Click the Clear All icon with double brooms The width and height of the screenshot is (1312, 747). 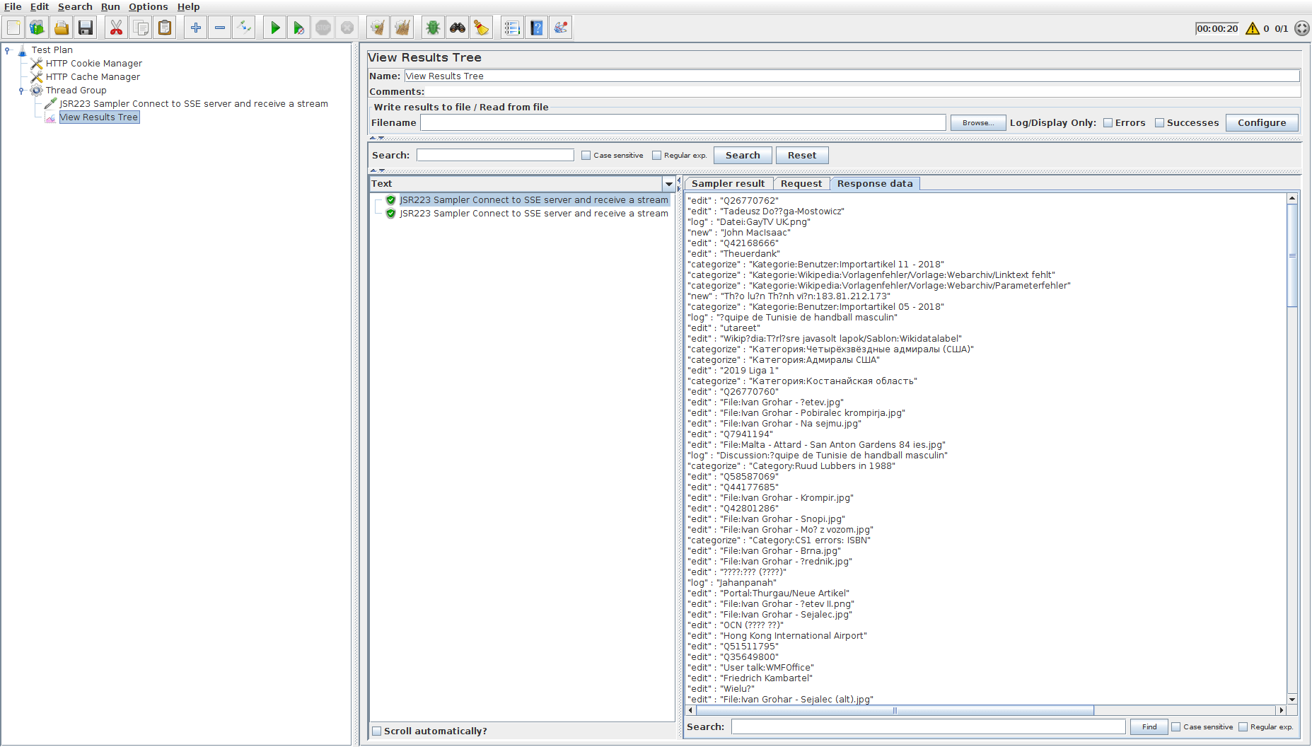click(x=402, y=28)
